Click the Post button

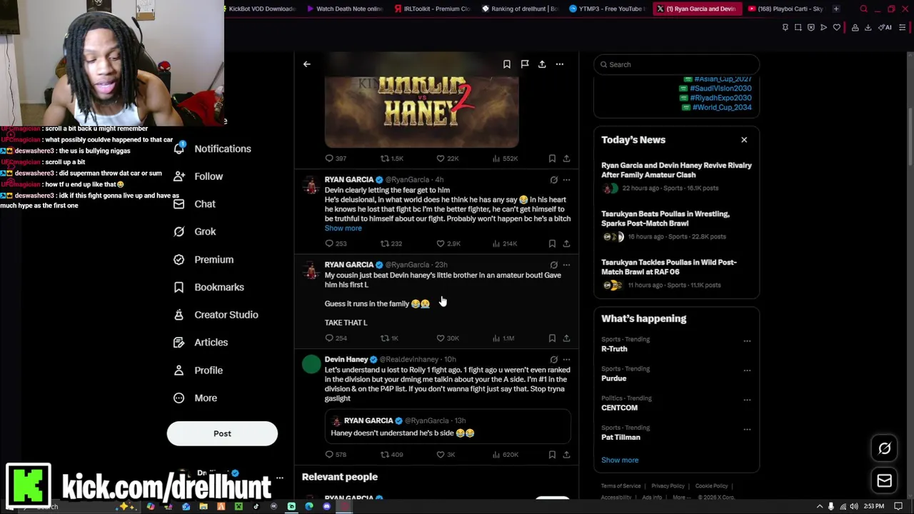pos(222,433)
